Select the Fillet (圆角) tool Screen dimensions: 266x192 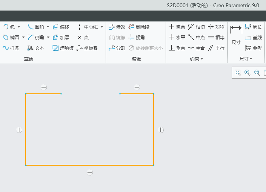tap(35, 27)
